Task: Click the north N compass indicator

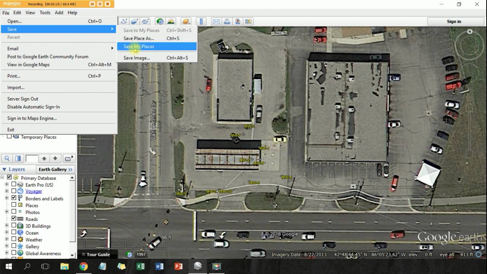Action: [x=470, y=32]
